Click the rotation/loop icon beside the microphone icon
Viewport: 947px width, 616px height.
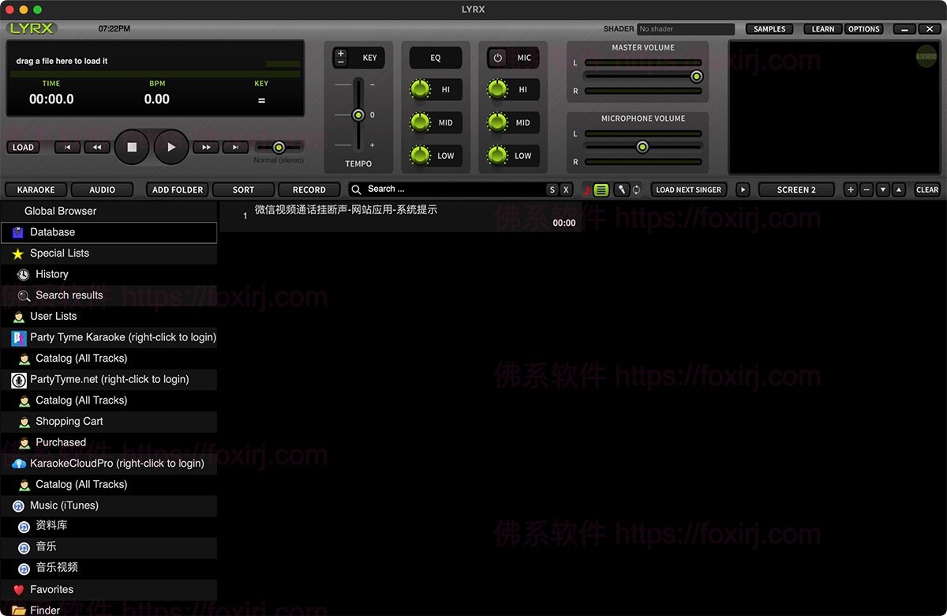tap(637, 190)
